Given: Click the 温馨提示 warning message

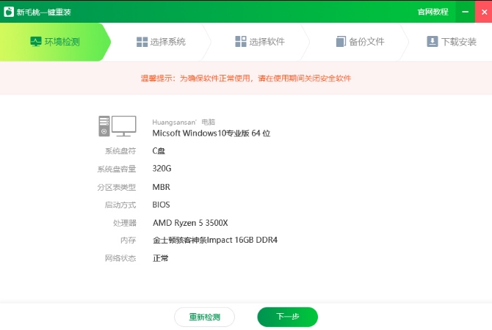Looking at the screenshot, I should coord(246,78).
